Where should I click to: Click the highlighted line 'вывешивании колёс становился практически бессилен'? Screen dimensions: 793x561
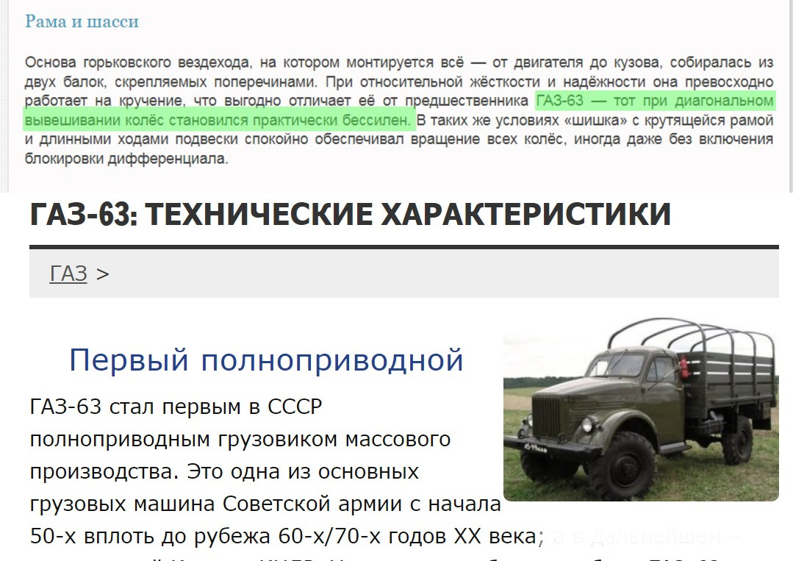point(218,121)
